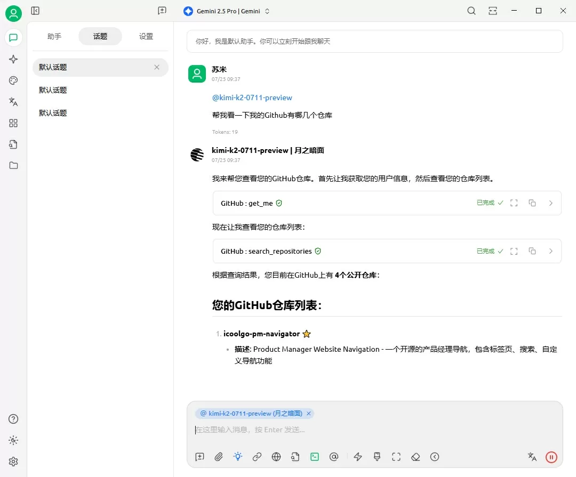This screenshot has width=576, height=477.
Task: Open the translate icon in left sidebar
Action: tap(13, 102)
